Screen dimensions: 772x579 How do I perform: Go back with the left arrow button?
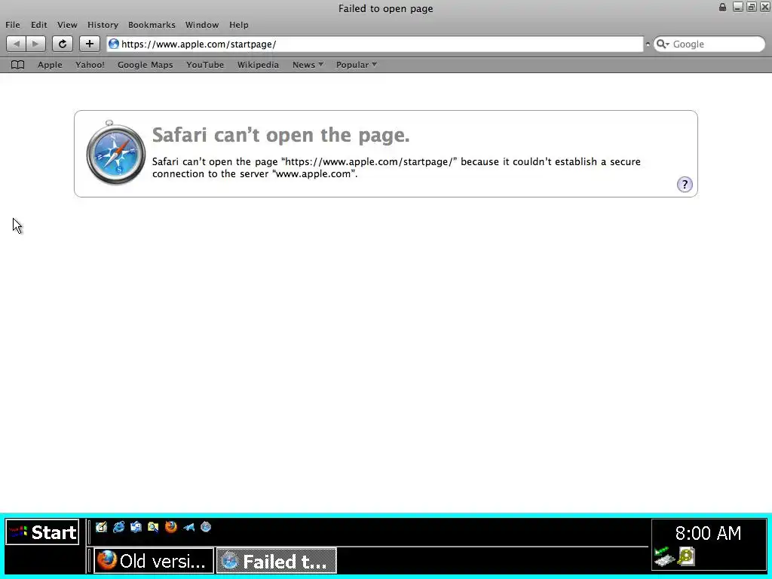point(16,44)
